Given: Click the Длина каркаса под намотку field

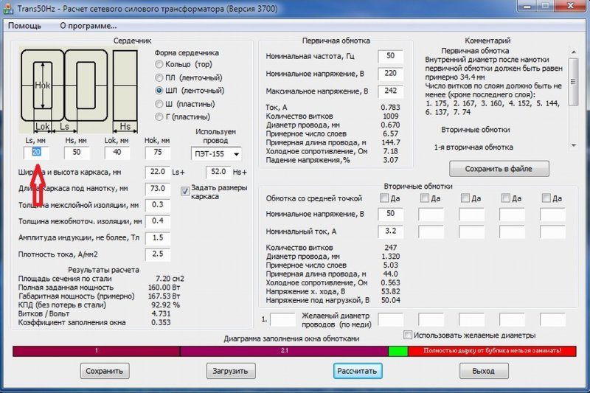Looking at the screenshot, I should click(158, 189).
